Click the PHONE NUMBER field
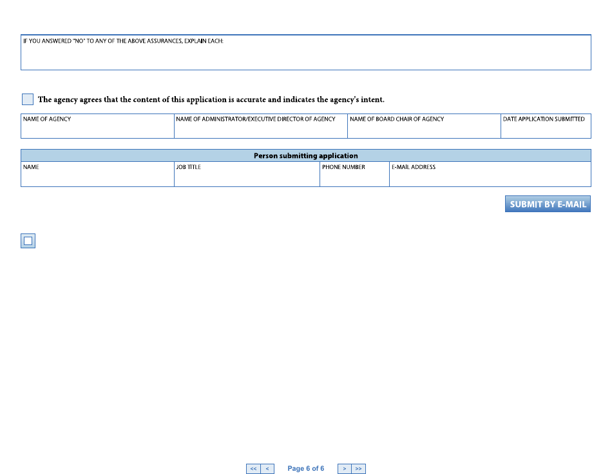The height and width of the screenshot is (474, 612). coord(354,177)
